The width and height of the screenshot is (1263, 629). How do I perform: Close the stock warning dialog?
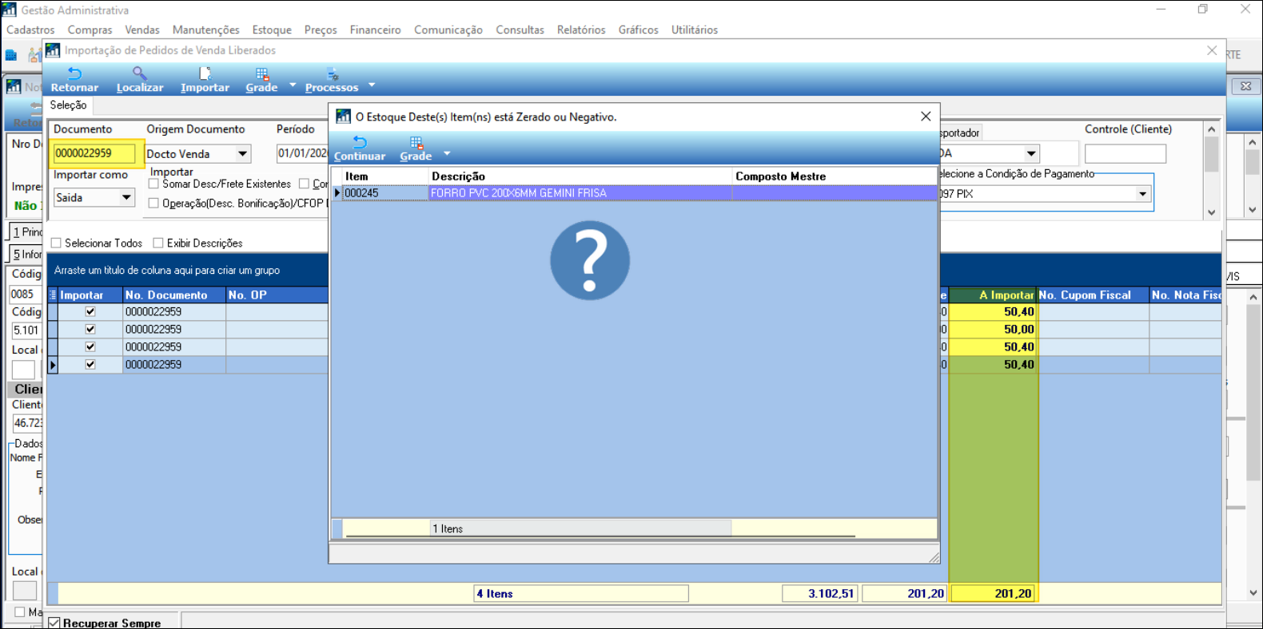(x=926, y=117)
